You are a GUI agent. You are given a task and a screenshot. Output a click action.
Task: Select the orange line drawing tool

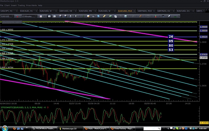(140, 16)
